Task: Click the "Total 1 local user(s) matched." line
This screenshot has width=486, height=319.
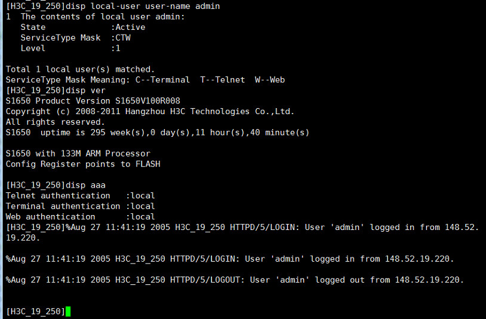Action: (80, 69)
